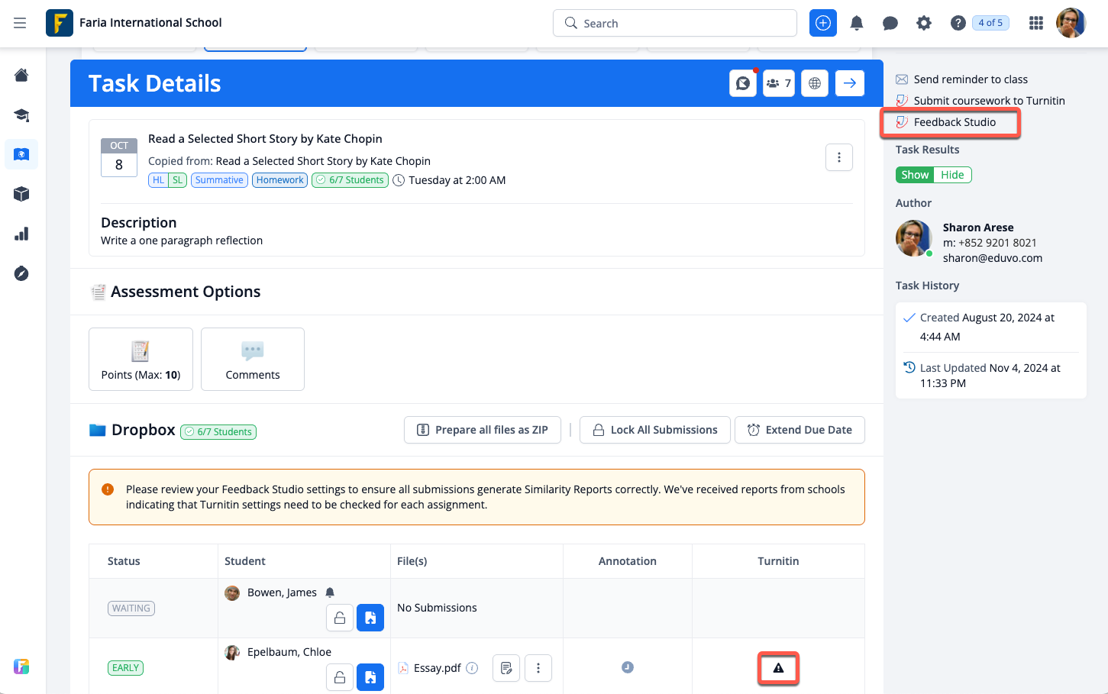Open Feedback Studio link
The width and height of the screenshot is (1108, 694).
[955, 122]
